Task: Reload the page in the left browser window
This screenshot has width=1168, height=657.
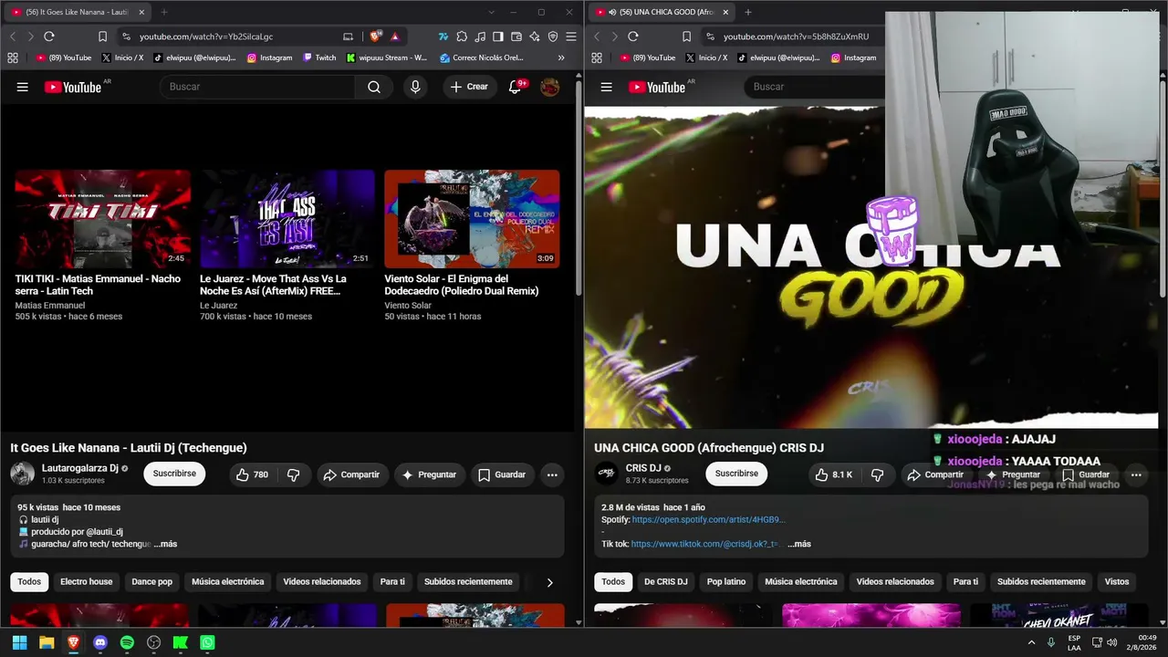Action: click(49, 36)
